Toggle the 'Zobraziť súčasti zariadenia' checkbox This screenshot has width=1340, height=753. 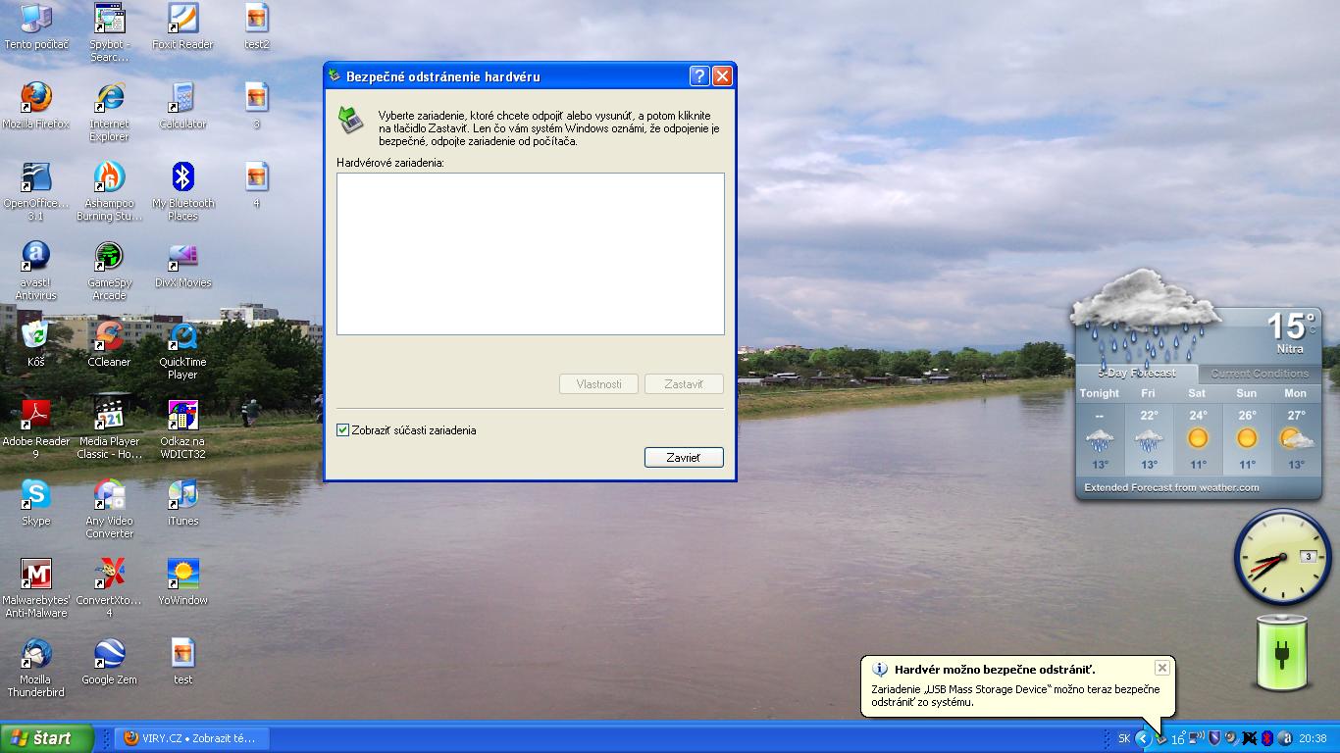click(x=343, y=430)
